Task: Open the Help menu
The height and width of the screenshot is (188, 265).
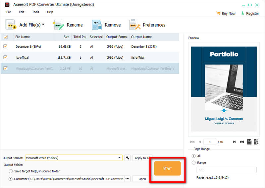Action: [x=50, y=12]
